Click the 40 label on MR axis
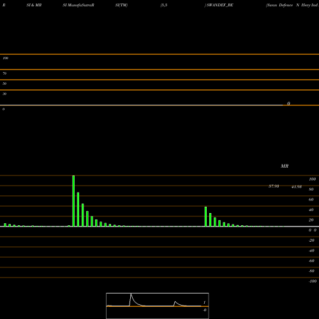The height and width of the screenshot is (319, 319). (311, 210)
